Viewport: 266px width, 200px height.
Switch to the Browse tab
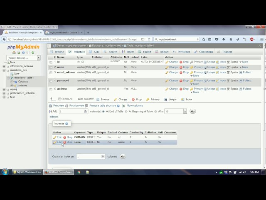(x=57, y=52)
